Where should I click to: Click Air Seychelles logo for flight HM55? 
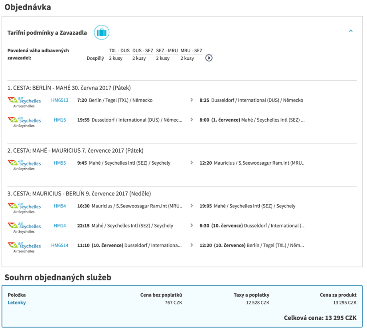[24, 165]
